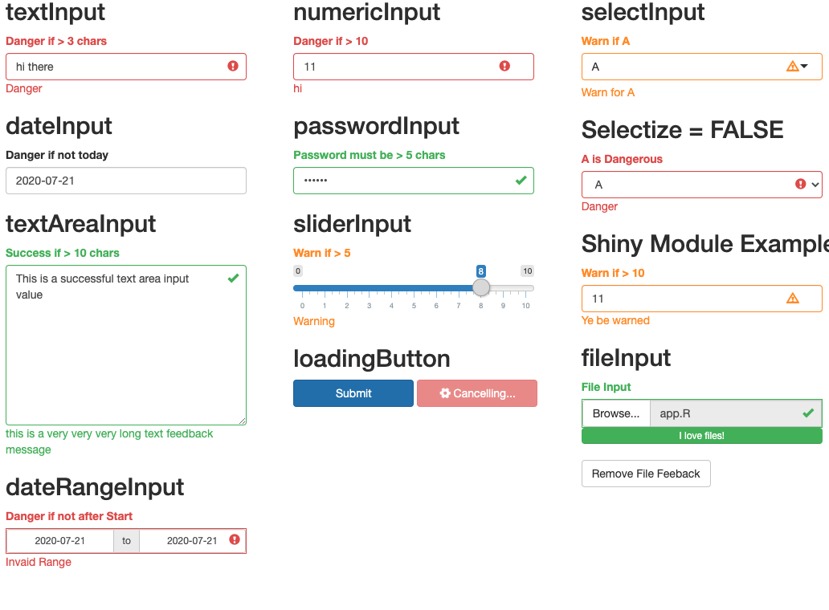Click the red exclamation icon in numericInput
Viewport: 829px width, 610px height.
(x=504, y=66)
